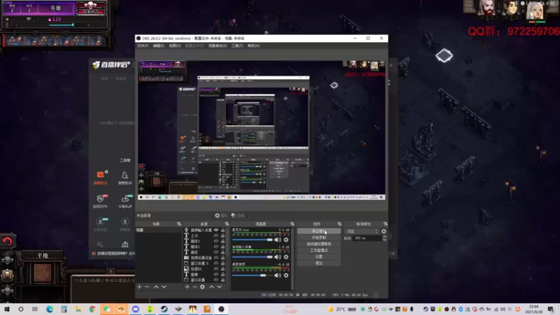
Task: Click microphone/Aux volume slider
Action: coord(252,239)
